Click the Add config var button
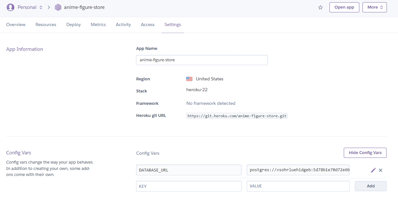Viewport: 398px width, 202px height. tap(371, 186)
